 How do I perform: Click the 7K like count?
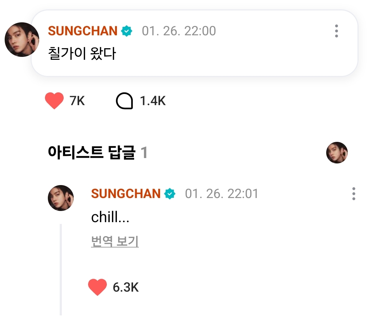pos(77,101)
